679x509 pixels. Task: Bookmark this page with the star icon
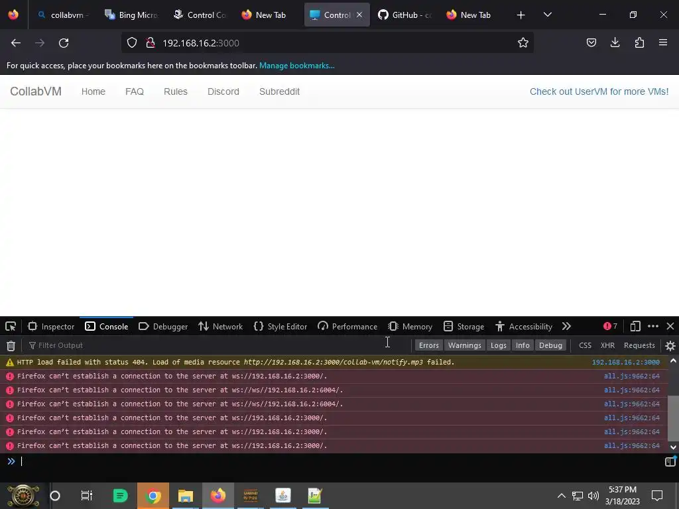click(523, 42)
